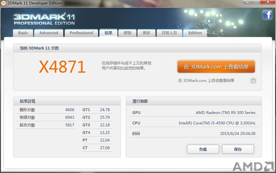Click the 物理分數 label

click(27, 117)
